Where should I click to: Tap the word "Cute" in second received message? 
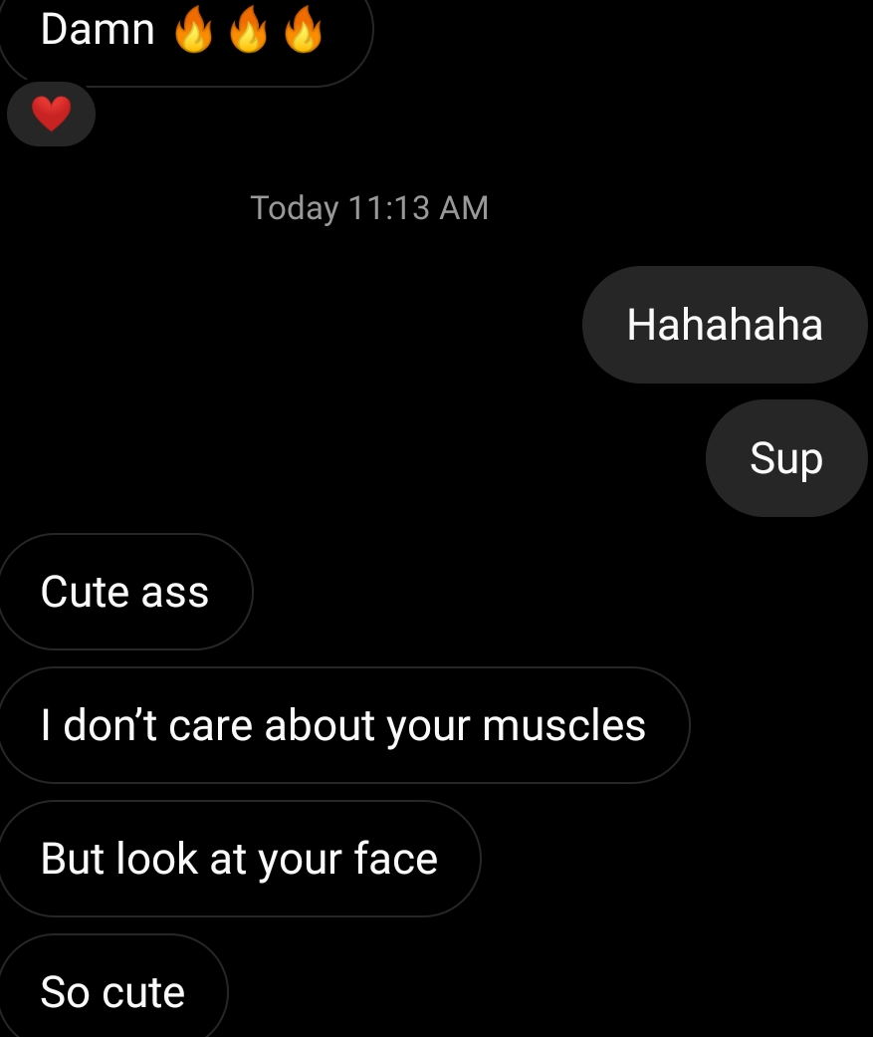point(85,592)
